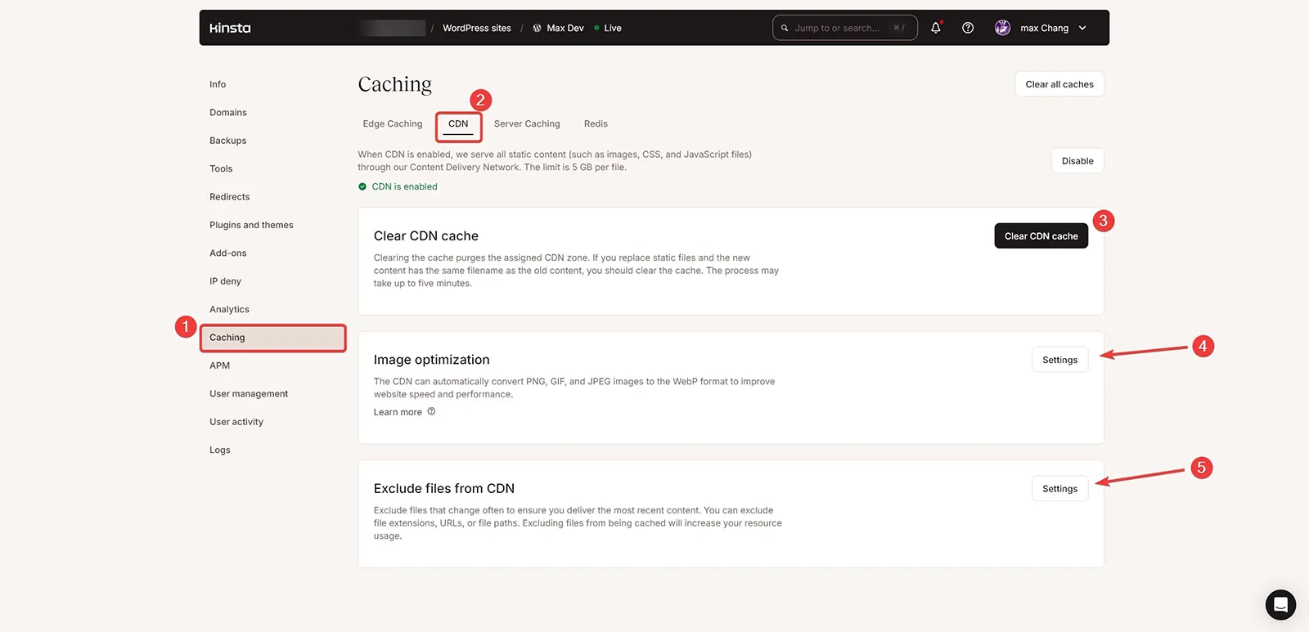1309x632 pixels.
Task: Open Image optimization Settings
Action: pos(1059,360)
